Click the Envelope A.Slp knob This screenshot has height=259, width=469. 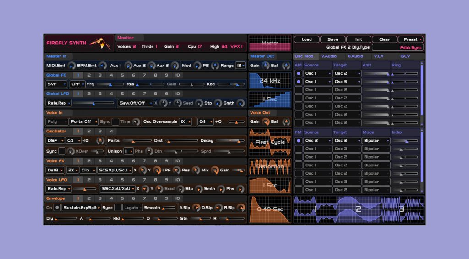pyautogui.click(x=196, y=208)
